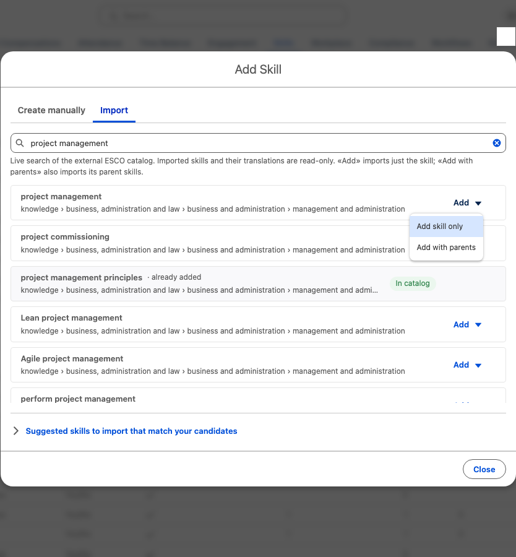Open Suggested skills to import link
The height and width of the screenshot is (557, 516).
click(x=131, y=431)
